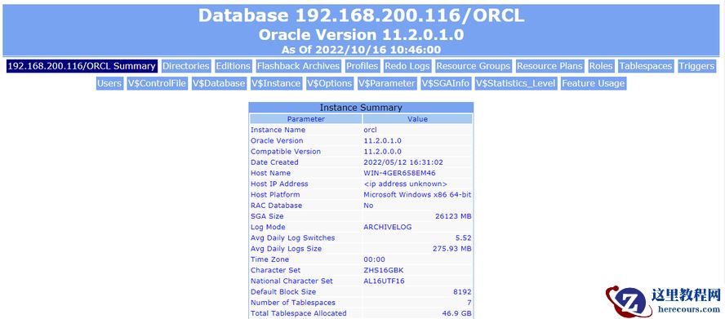The height and width of the screenshot is (319, 725).
Task: Click the Value column header
Action: tap(417, 119)
